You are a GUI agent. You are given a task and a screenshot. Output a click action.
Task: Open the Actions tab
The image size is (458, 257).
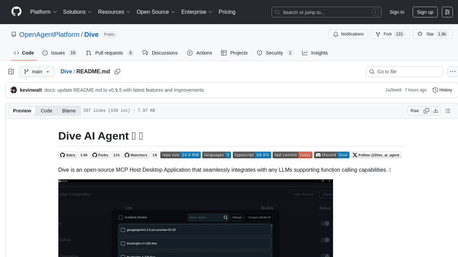(x=200, y=53)
